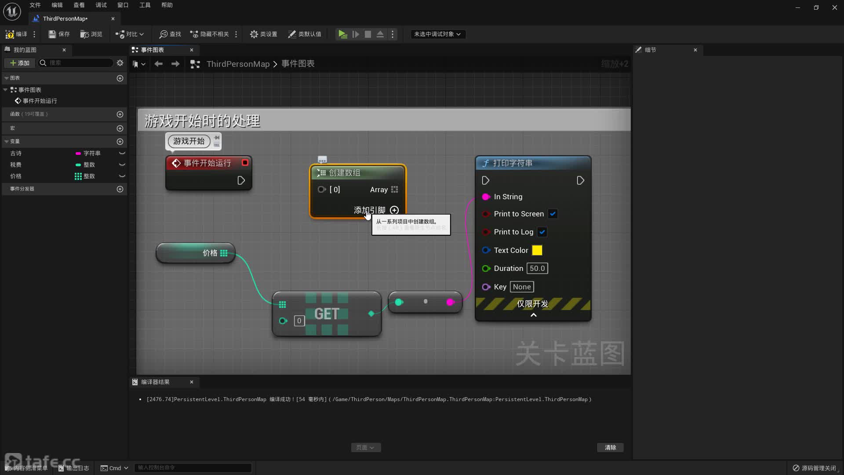Click the Eject icon in play toolbar

[380, 34]
